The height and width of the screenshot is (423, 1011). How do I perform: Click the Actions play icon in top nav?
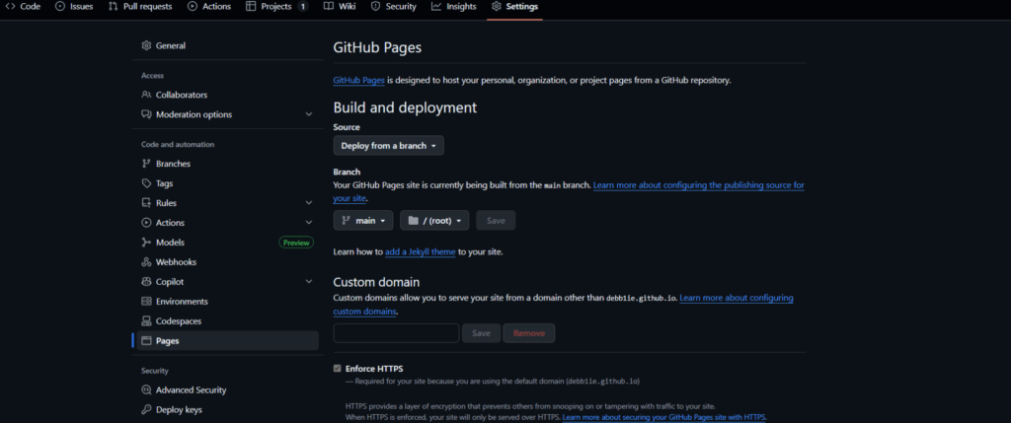193,7
